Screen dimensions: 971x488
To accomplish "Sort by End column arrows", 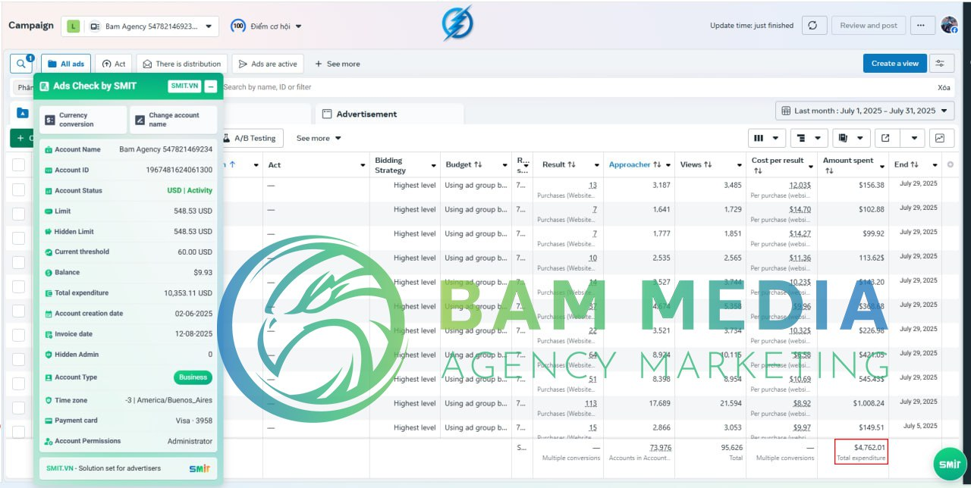I will tap(915, 164).
